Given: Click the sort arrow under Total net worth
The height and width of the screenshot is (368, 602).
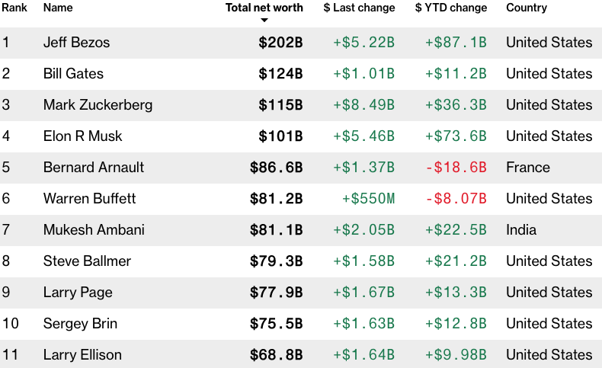Looking at the screenshot, I should (x=264, y=21).
